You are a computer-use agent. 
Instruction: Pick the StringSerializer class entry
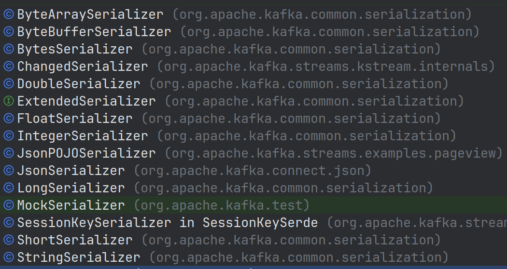pos(253,257)
